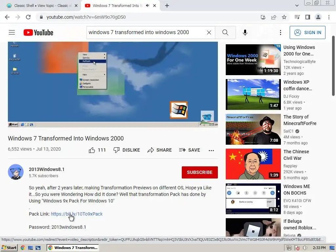
Task: Open a new browser tab
Action: point(167,6)
